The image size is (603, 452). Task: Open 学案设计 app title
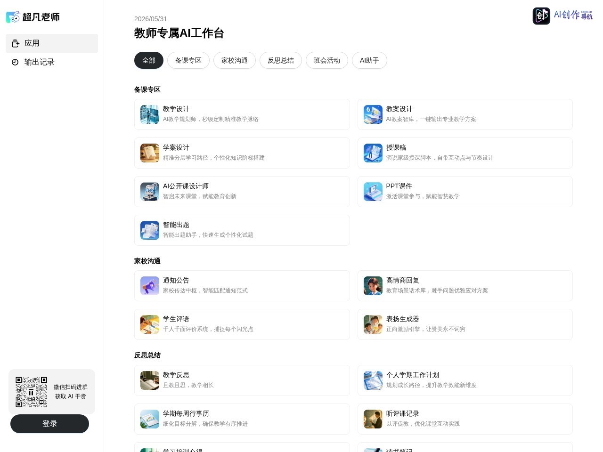[176, 147]
